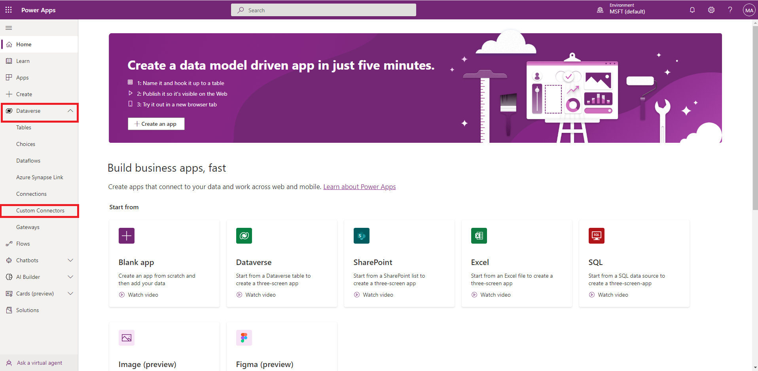Open the settings gear
The width and height of the screenshot is (758, 371).
click(711, 10)
